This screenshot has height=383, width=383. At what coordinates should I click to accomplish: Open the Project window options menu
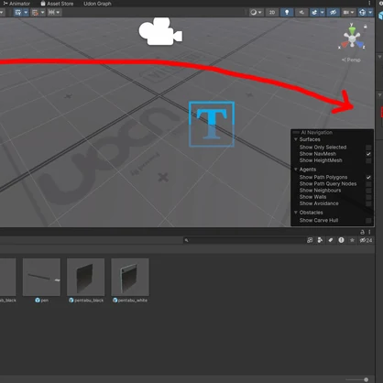(369, 232)
